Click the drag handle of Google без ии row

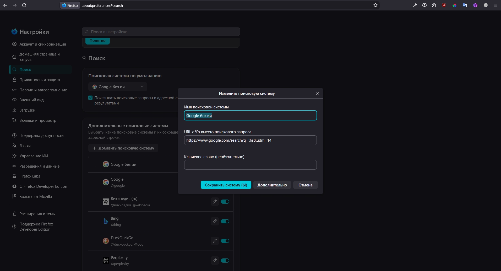(96, 164)
